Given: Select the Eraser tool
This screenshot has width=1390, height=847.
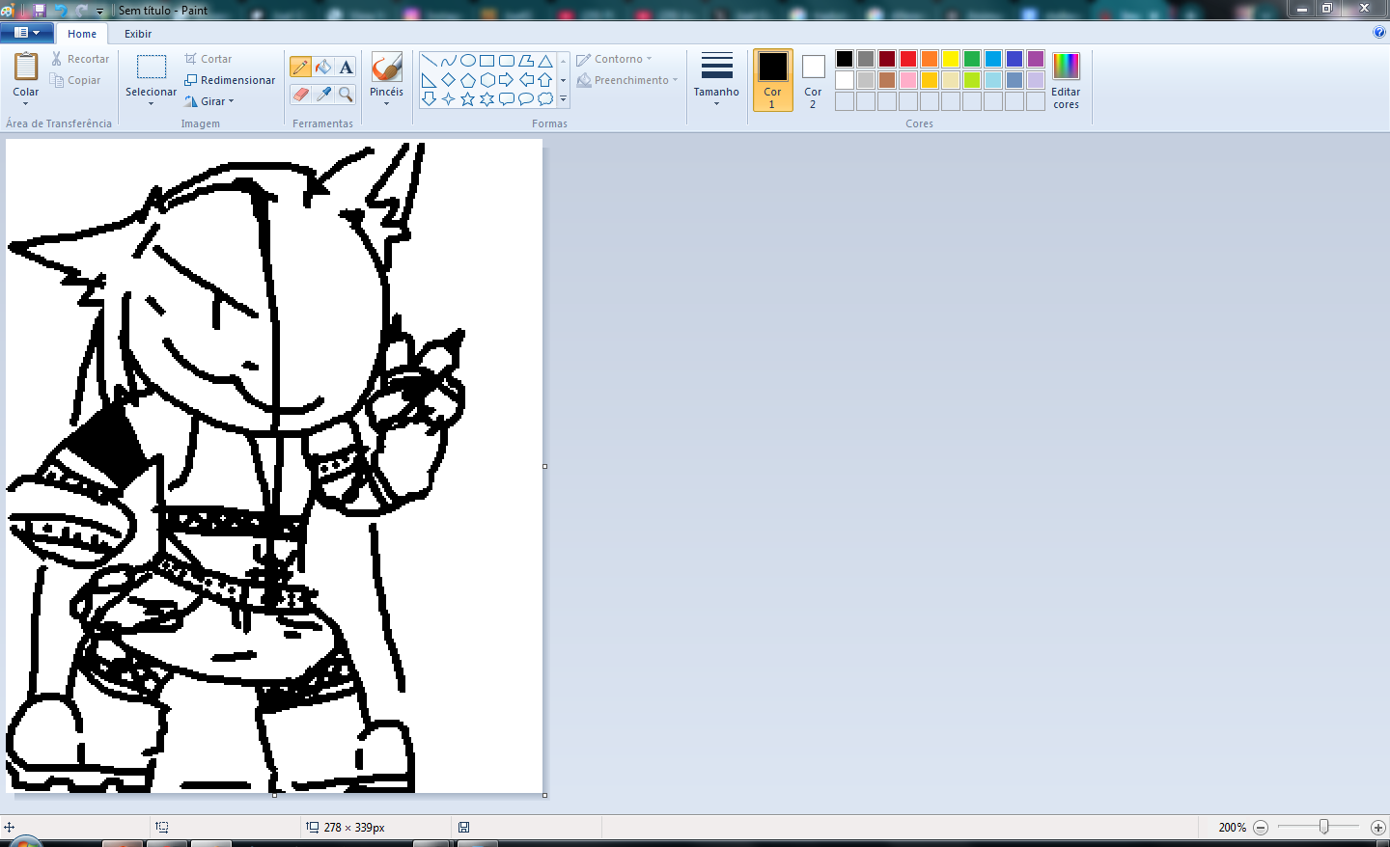Looking at the screenshot, I should pos(300,94).
